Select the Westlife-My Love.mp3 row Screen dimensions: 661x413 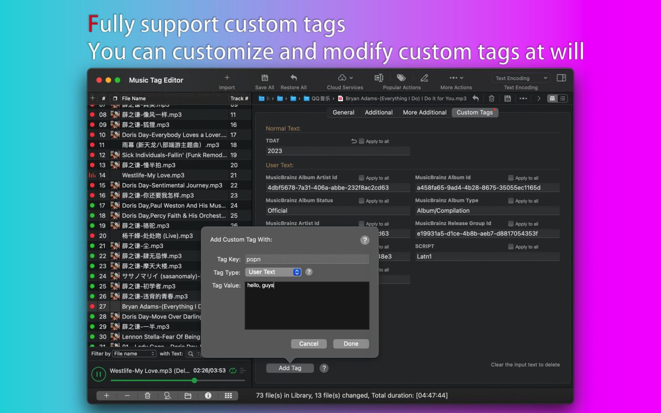pos(170,175)
